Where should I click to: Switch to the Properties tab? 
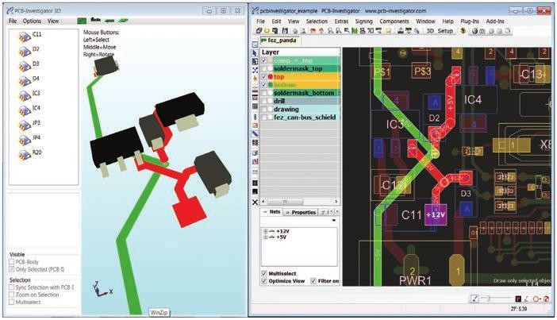[x=301, y=212]
